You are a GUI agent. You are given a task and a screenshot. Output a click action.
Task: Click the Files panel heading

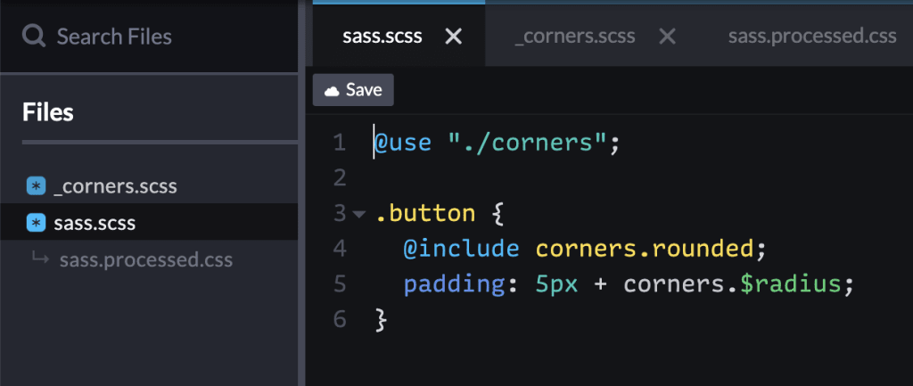(x=48, y=111)
